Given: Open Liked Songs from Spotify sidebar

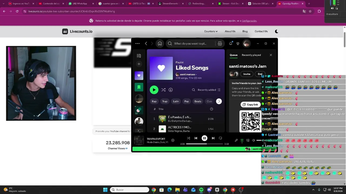Looking at the screenshot, I should pyautogui.click(x=139, y=76).
